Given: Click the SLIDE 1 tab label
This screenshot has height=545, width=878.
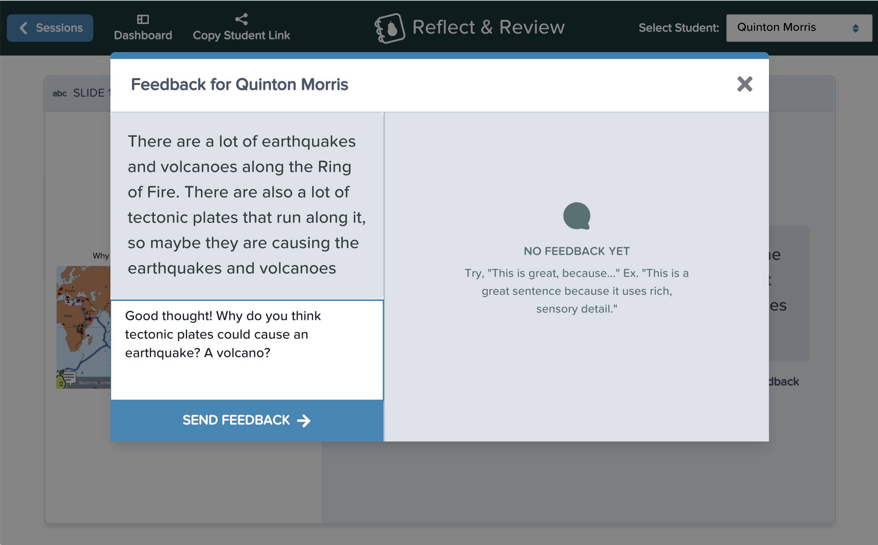Looking at the screenshot, I should pos(91,93).
